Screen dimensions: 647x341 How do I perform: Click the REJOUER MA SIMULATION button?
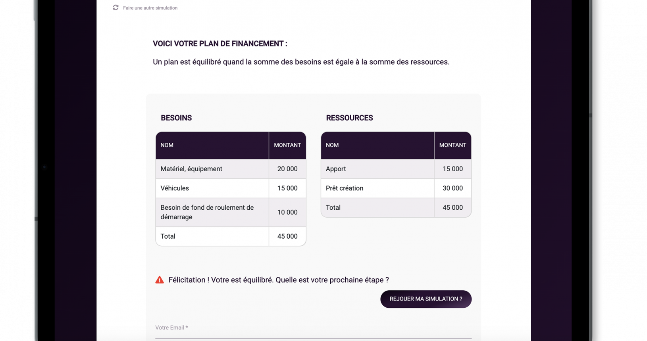point(426,299)
